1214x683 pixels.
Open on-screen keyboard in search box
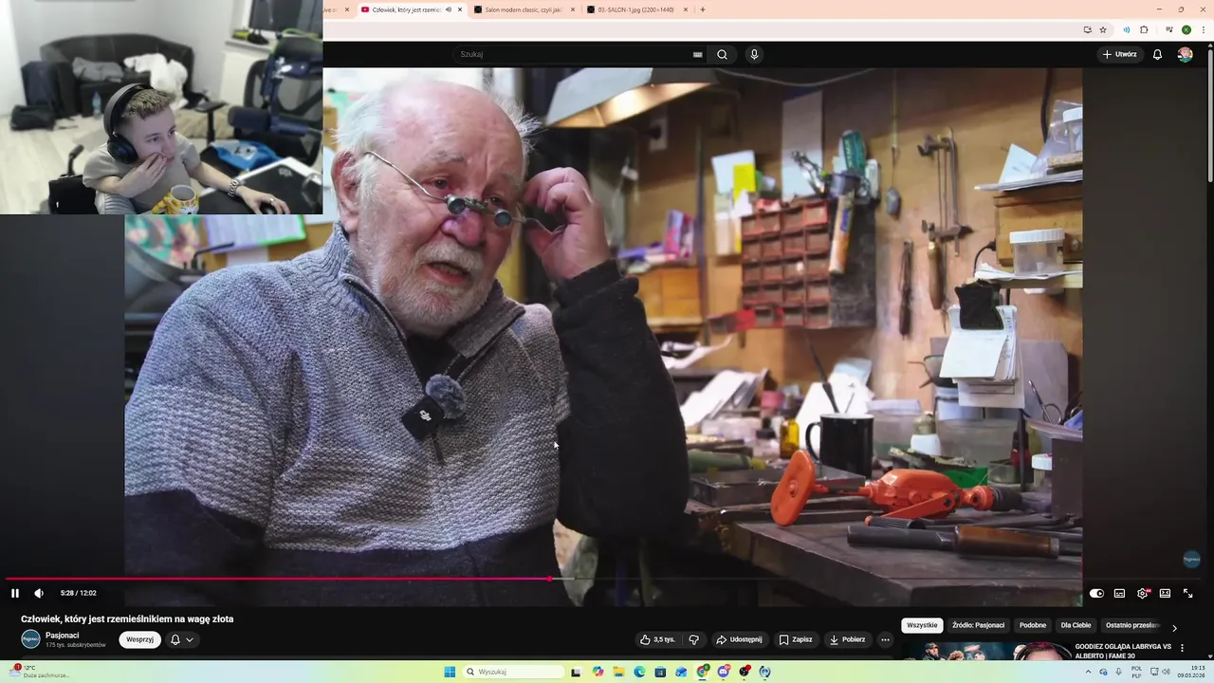pos(698,54)
